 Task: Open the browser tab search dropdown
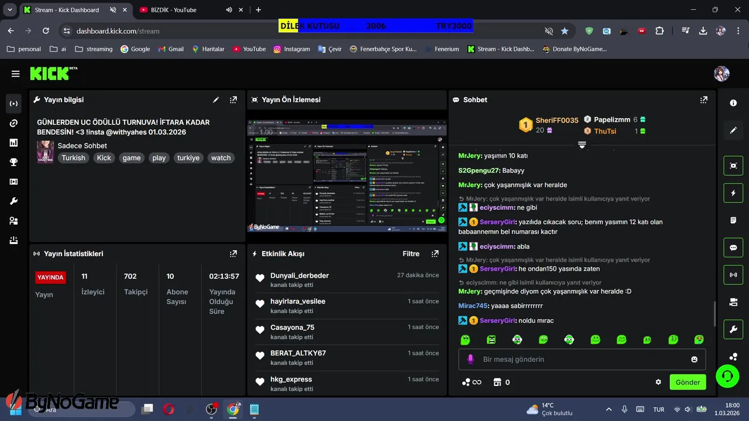pos(10,10)
